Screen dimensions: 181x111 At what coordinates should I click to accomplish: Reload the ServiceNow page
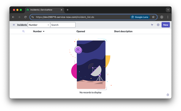(x=25, y=17)
